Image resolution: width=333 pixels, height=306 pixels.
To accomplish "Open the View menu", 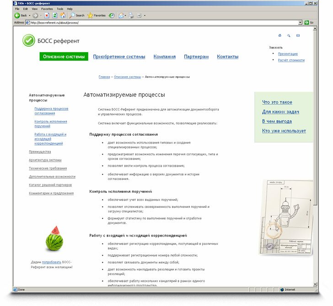I will [x=35, y=9].
